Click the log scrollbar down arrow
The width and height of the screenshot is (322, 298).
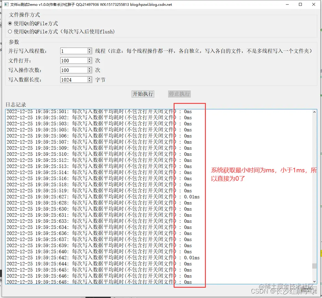point(314,282)
